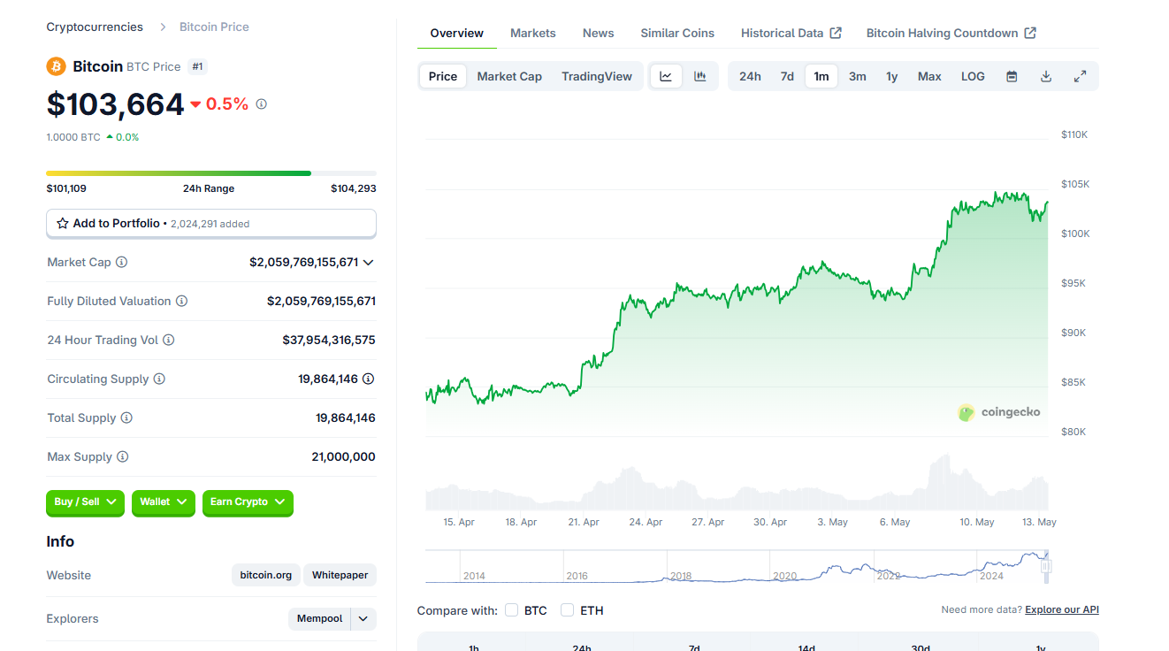Image resolution: width=1169 pixels, height=651 pixels.
Task: Open the News tab
Action: click(x=598, y=33)
